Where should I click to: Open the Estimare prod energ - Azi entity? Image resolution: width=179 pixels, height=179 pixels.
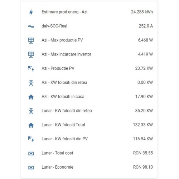click(64, 12)
